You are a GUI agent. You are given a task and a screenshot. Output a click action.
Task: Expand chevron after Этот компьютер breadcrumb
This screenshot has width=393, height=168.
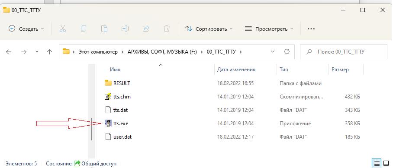click(122, 52)
